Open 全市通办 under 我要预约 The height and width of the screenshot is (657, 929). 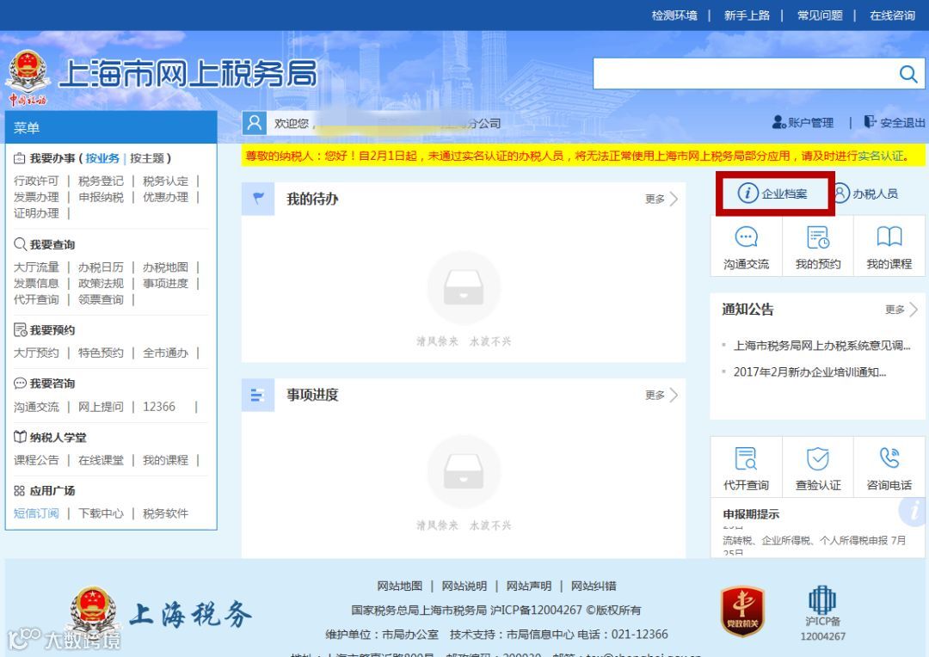tap(165, 353)
